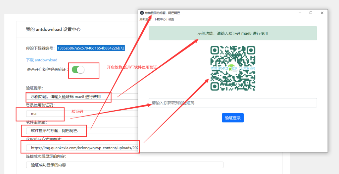Open 设置 in the software menu
Image resolution: width=339 pixels, height=174 pixels.
tap(171, 19)
